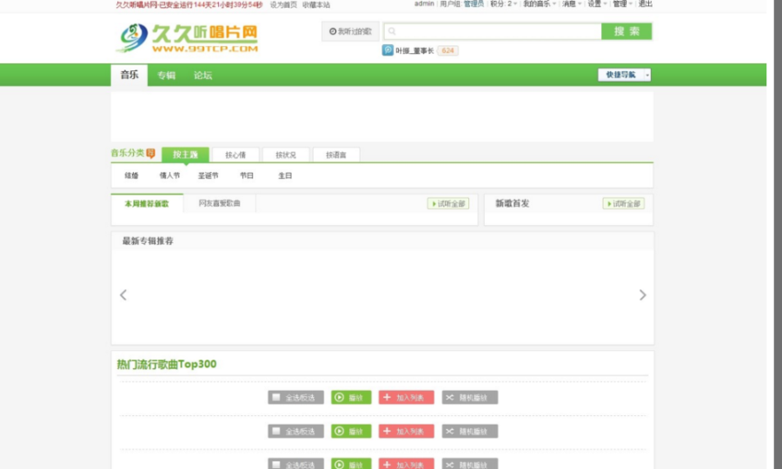Click the red 加入列表 button in first row
782x469 pixels.
coord(407,398)
